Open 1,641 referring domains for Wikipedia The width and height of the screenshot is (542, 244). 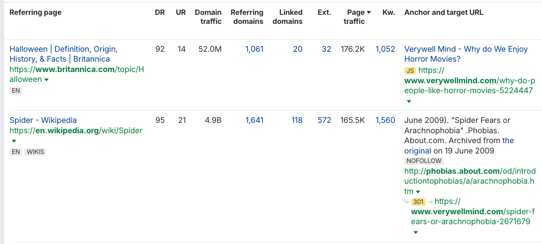tap(254, 120)
